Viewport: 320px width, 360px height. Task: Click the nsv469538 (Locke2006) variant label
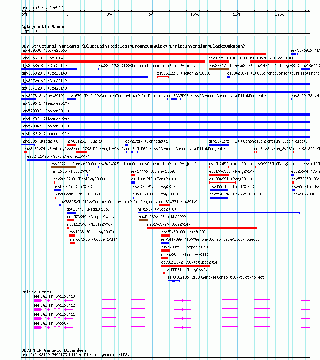point(44,50)
